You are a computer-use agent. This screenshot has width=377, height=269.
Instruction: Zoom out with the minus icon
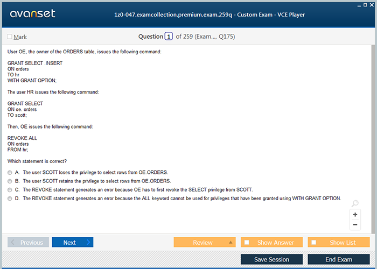coord(355,224)
